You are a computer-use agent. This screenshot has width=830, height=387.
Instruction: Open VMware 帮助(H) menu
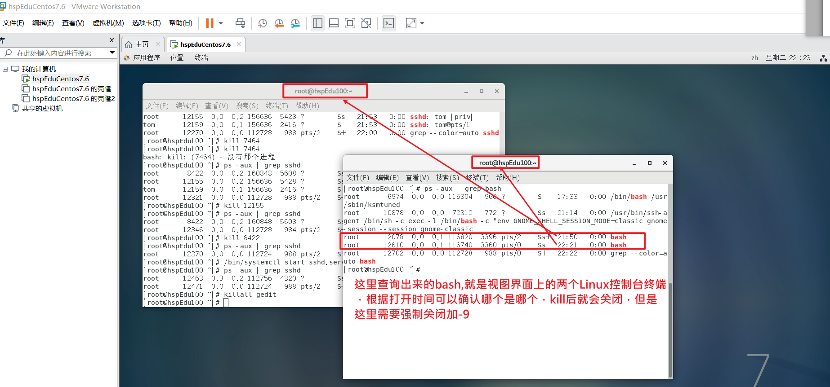(180, 23)
